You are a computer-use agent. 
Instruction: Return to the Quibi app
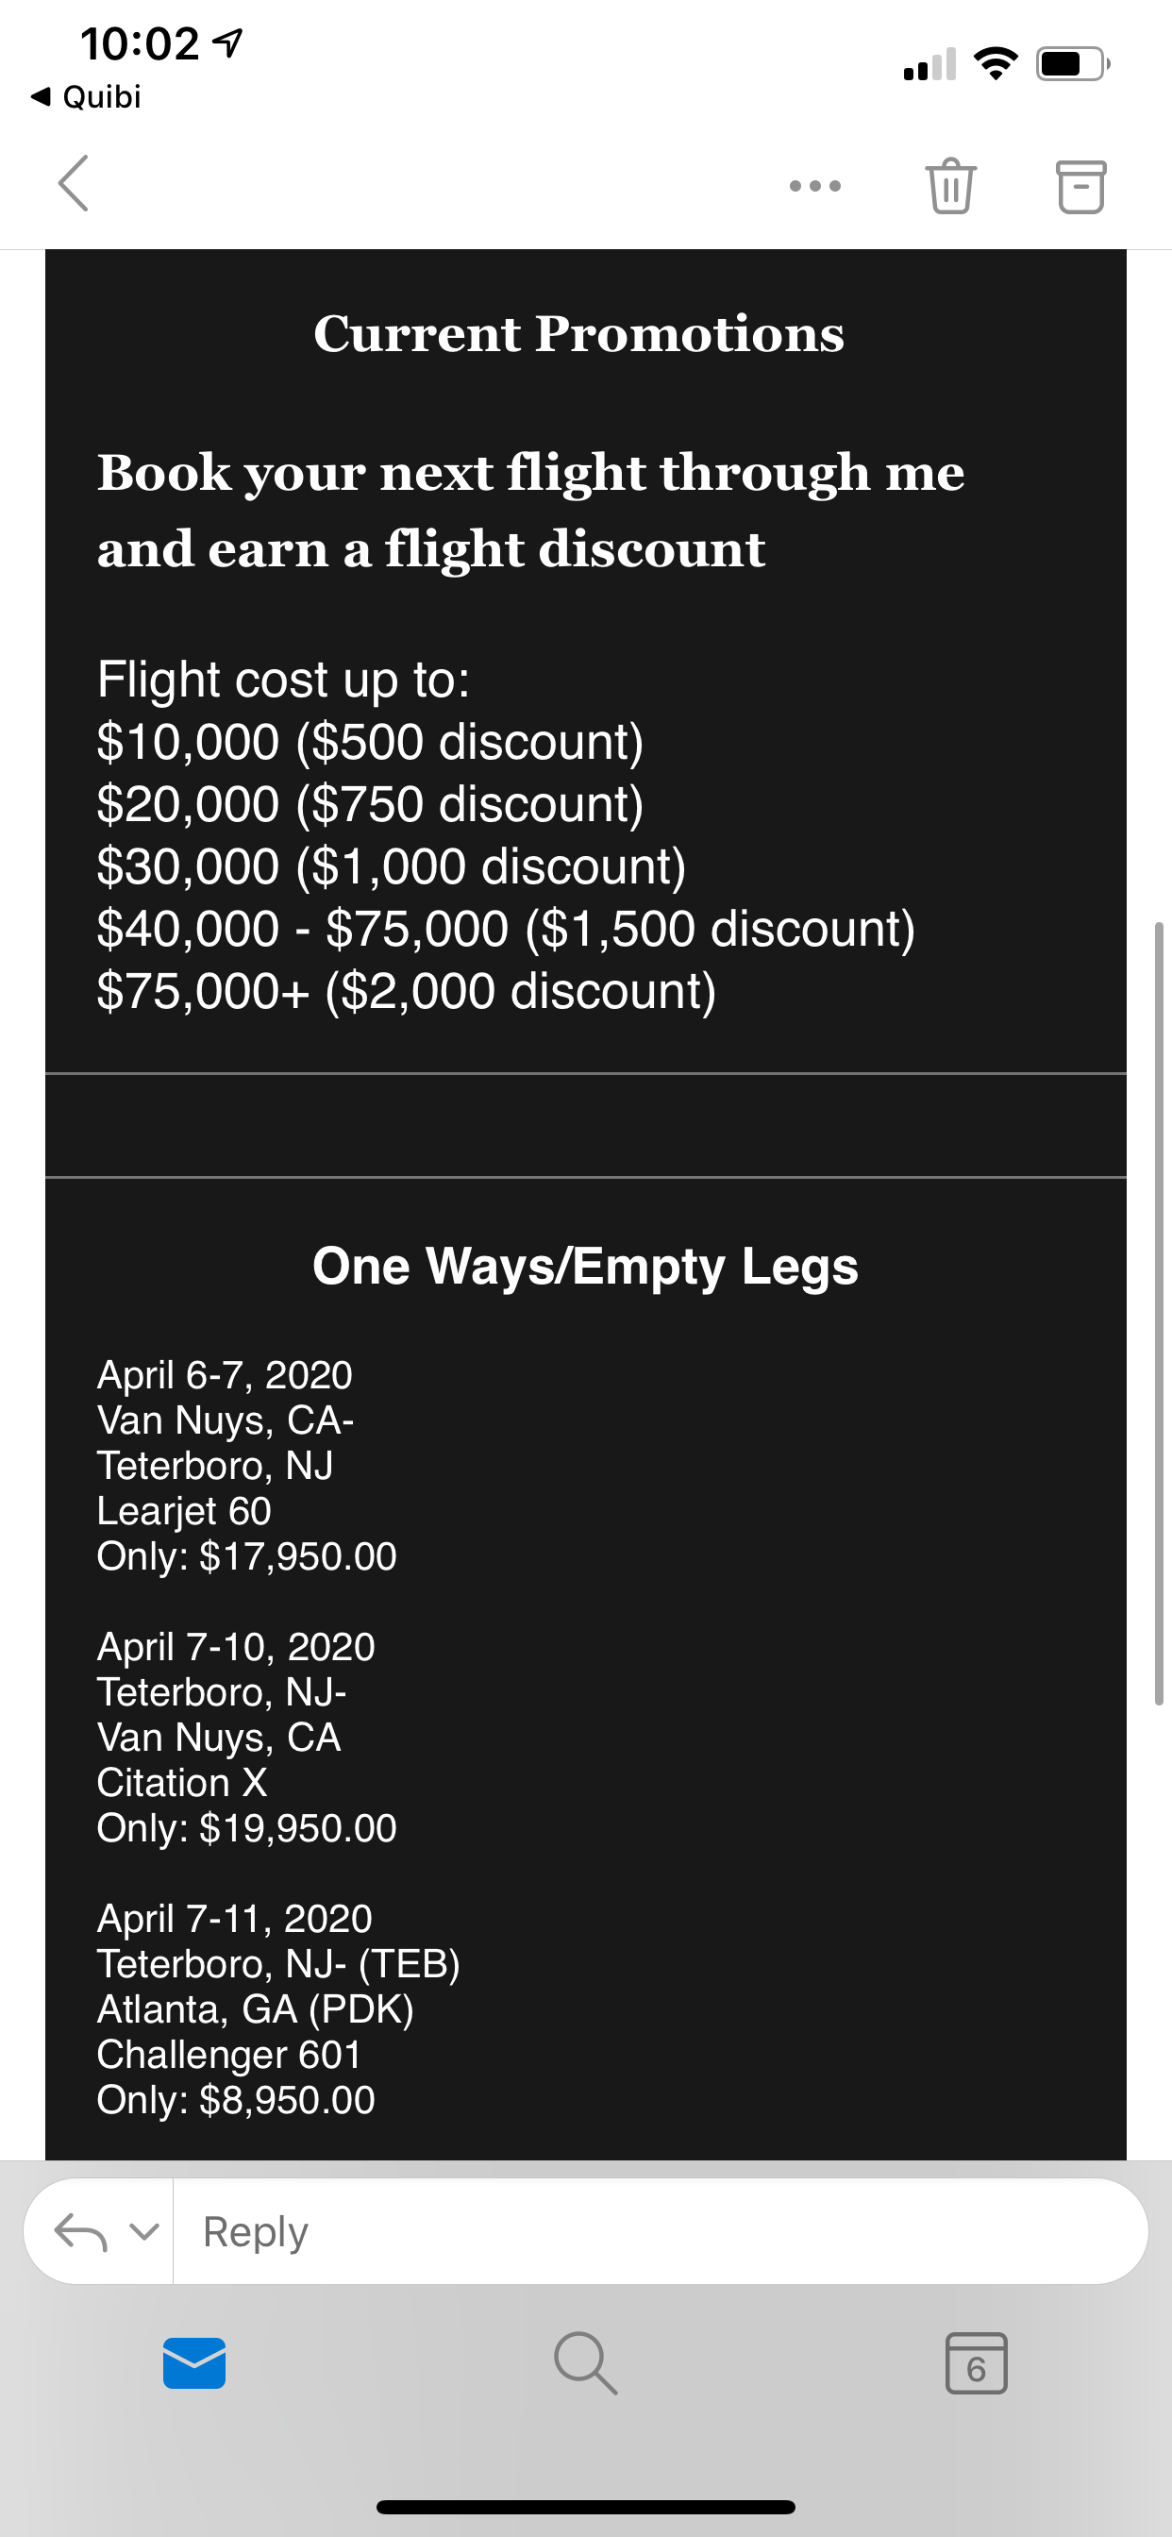[x=87, y=96]
